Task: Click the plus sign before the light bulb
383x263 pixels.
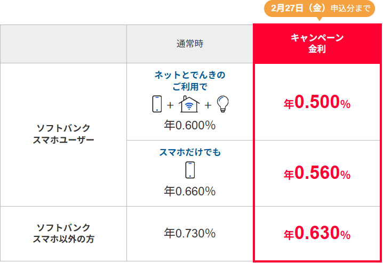Action: click(x=208, y=105)
